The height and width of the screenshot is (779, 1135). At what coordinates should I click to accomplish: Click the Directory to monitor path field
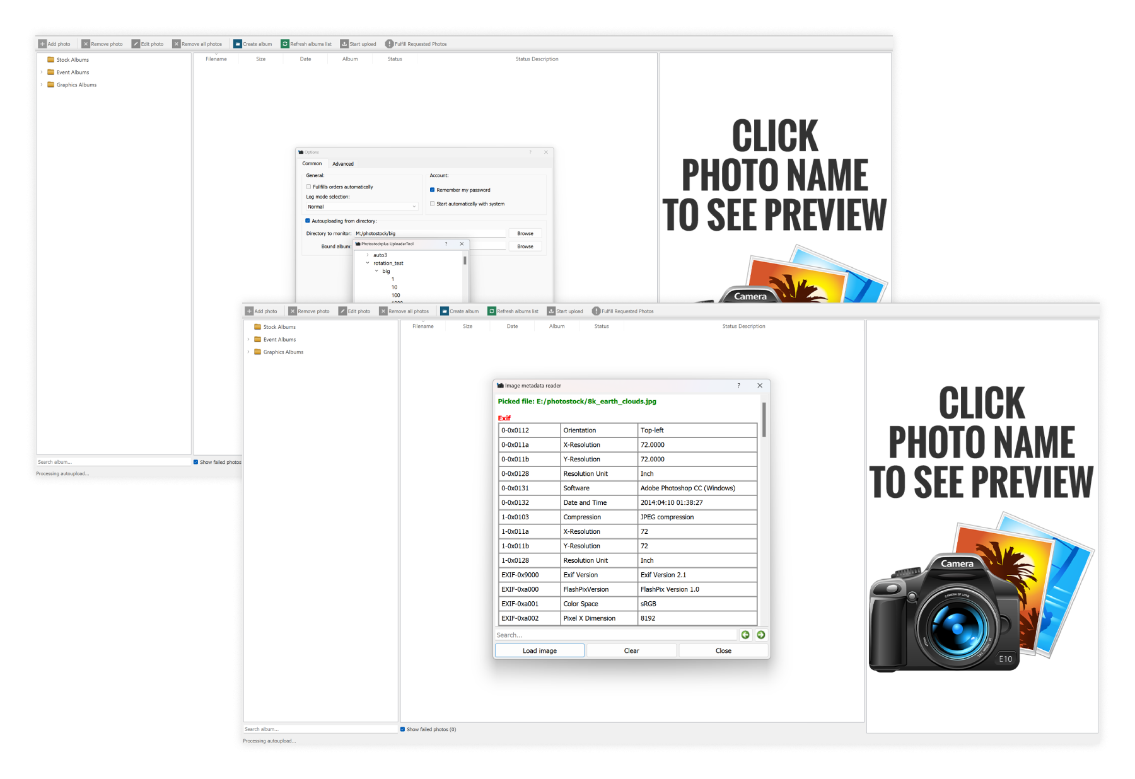pyautogui.click(x=429, y=233)
